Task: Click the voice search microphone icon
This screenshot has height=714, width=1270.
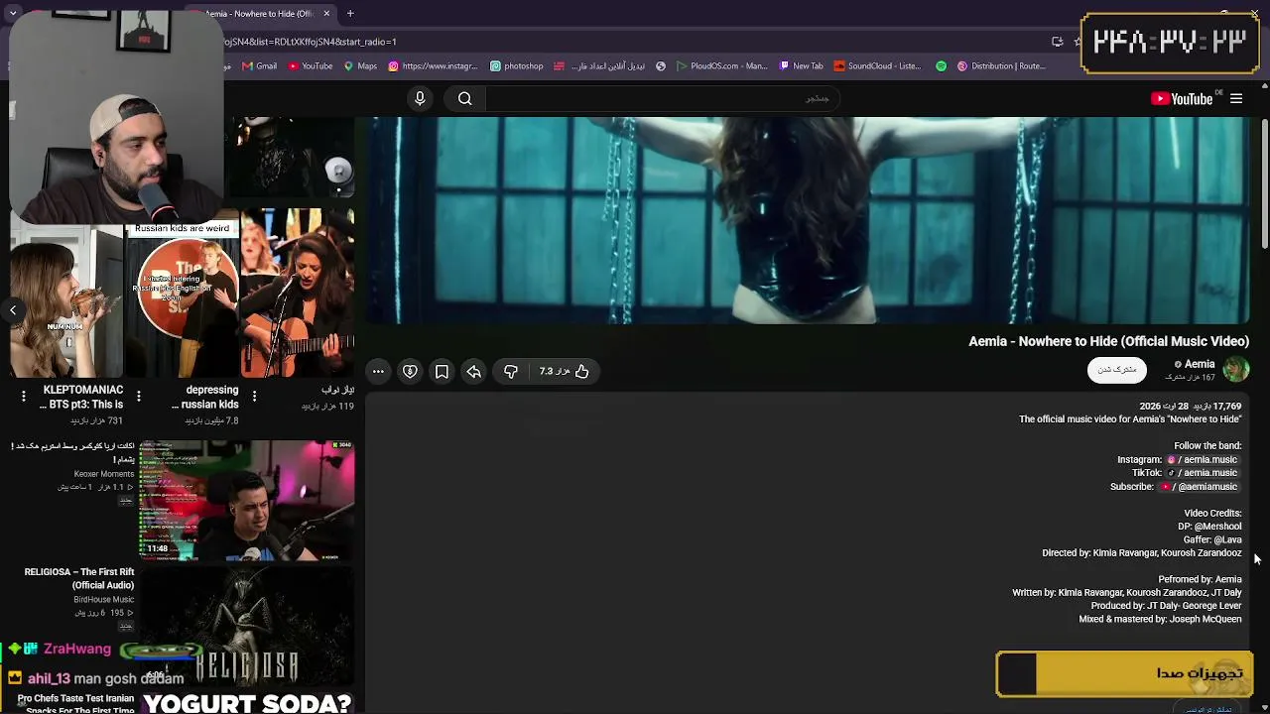Action: (420, 98)
